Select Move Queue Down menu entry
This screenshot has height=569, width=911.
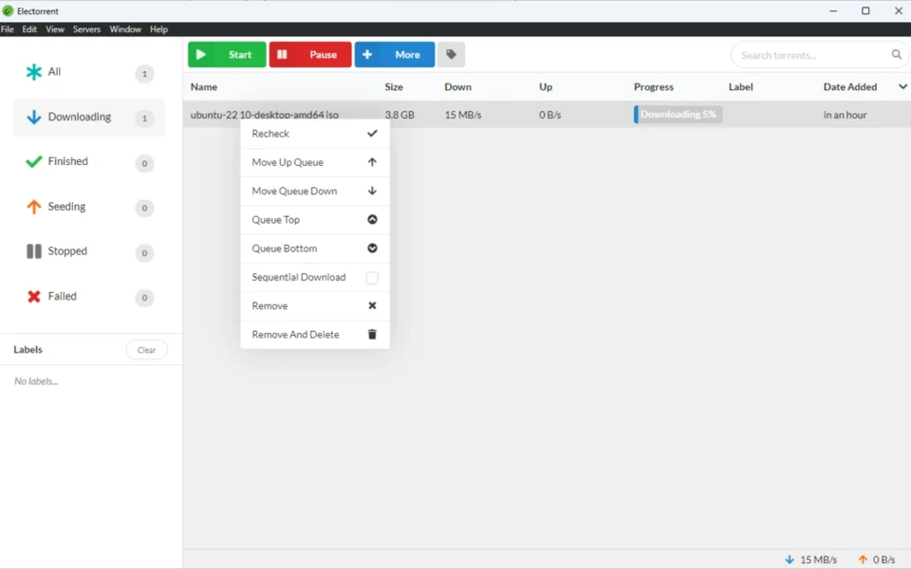pos(315,191)
